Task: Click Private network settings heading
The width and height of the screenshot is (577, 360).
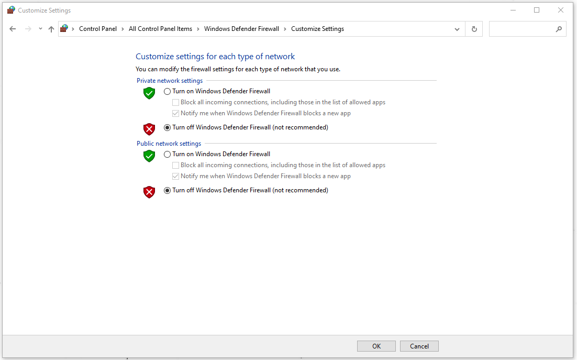Action: pos(170,81)
